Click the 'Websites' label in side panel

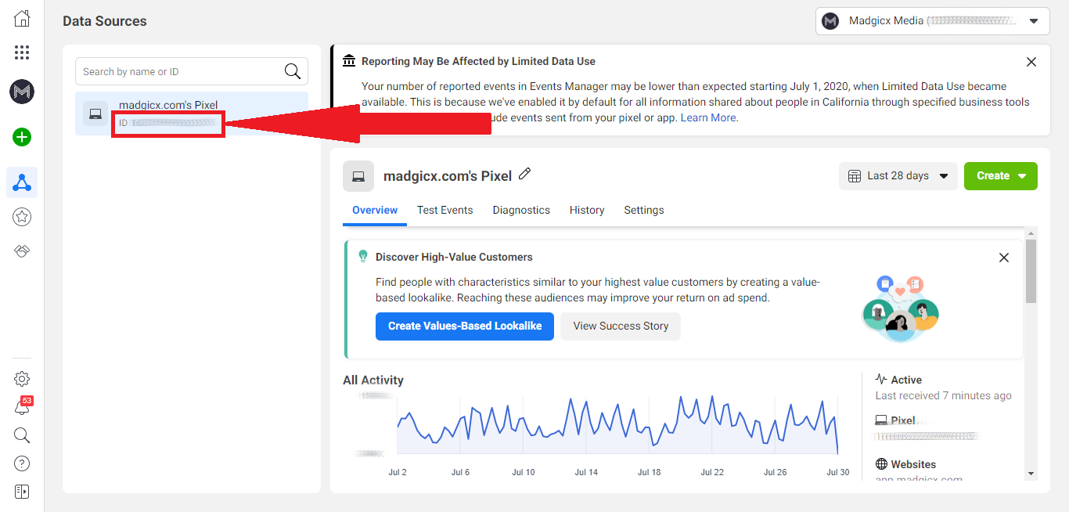tap(913, 464)
